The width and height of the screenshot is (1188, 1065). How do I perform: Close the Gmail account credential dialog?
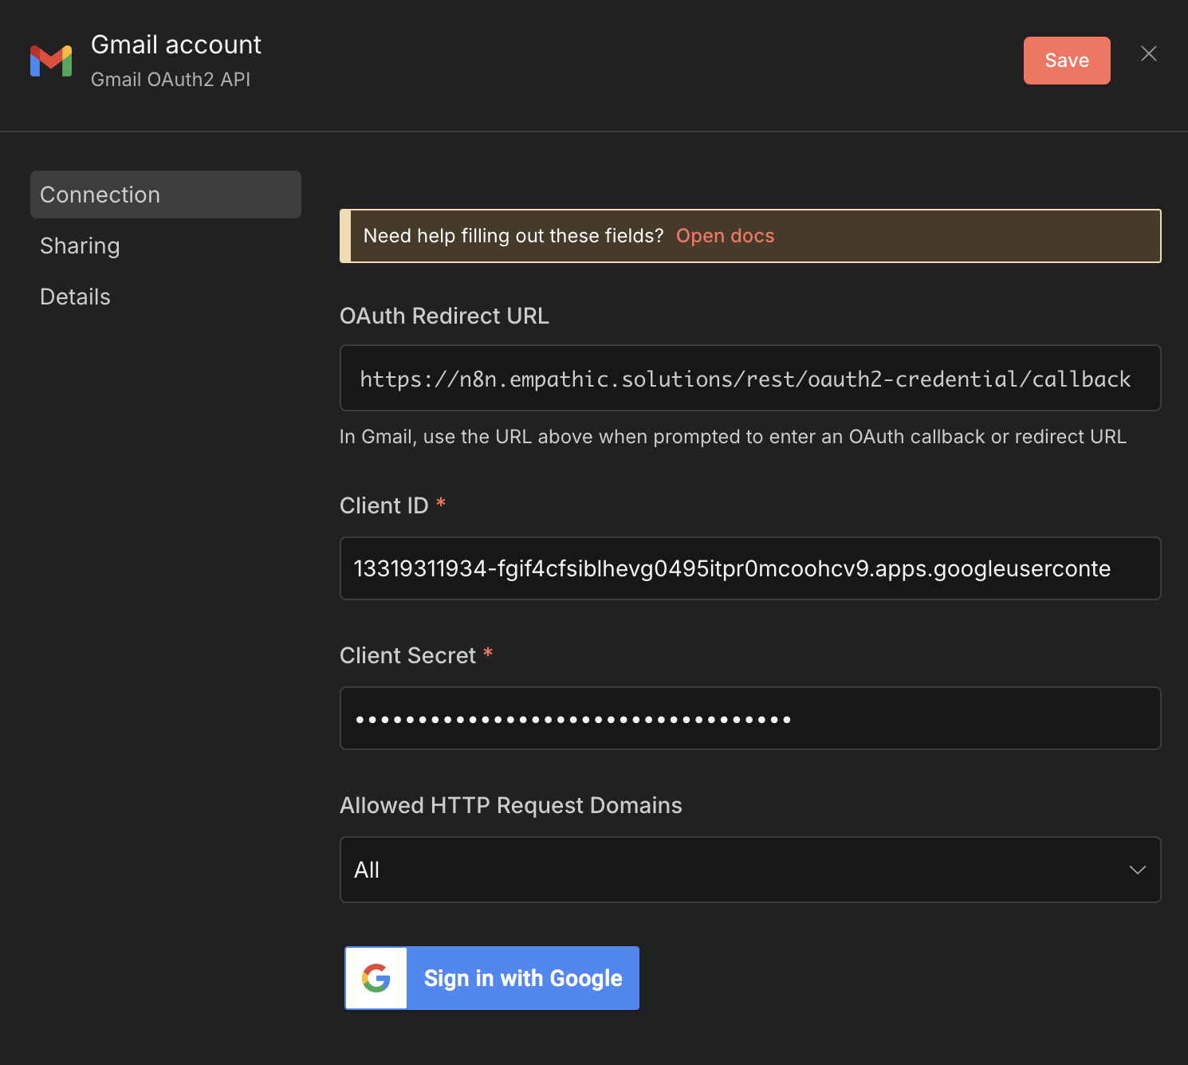1149,53
